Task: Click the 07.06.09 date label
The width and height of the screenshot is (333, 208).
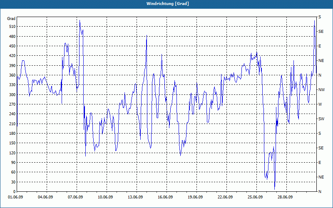Action: 75,197
